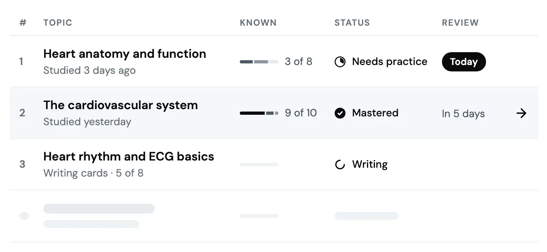Viewport: 547px width, 252px height.
Task: Sort by the Review column header
Action: click(x=460, y=23)
